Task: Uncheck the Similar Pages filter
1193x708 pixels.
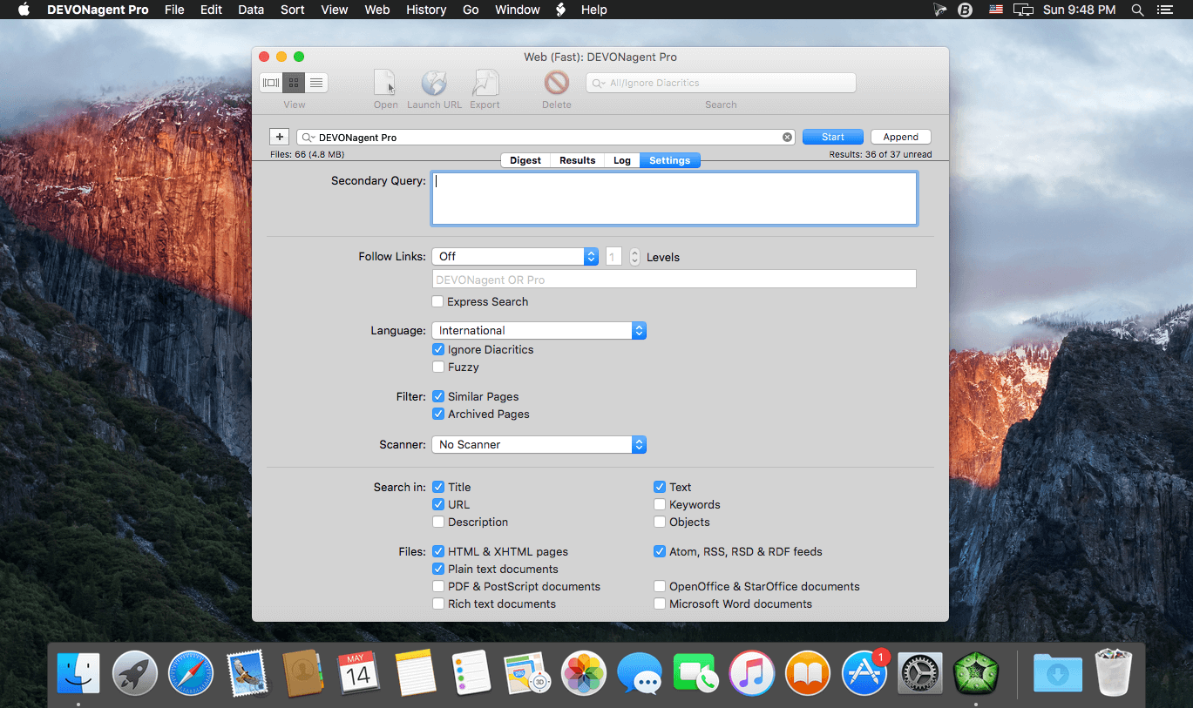Action: click(438, 397)
